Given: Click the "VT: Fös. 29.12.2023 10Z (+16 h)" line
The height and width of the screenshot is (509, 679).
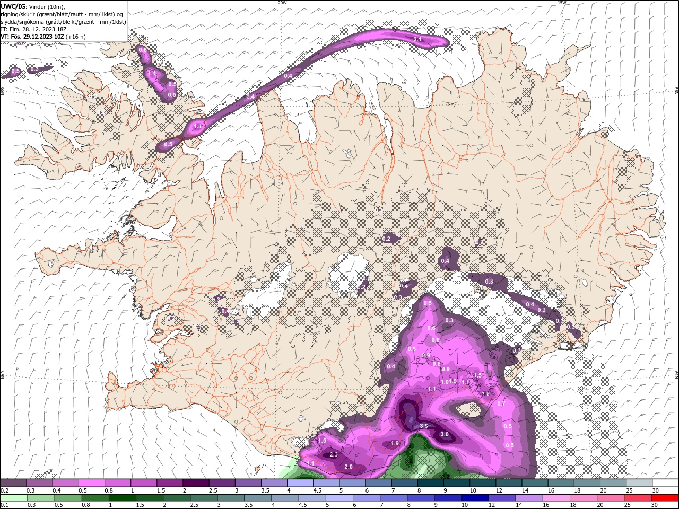Looking at the screenshot, I should coord(43,37).
